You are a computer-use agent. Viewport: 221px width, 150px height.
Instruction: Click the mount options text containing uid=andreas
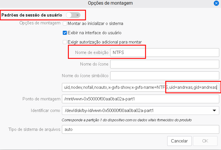coord(140,87)
